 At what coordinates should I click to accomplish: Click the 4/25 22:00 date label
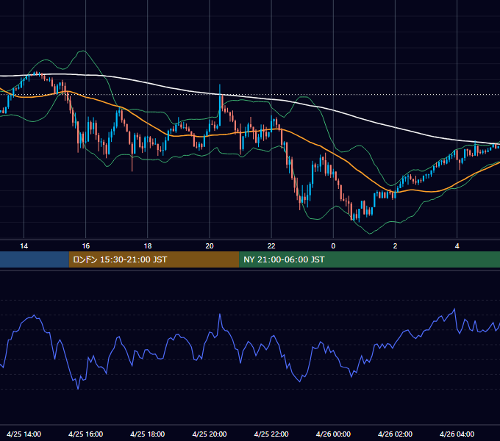tap(271, 434)
